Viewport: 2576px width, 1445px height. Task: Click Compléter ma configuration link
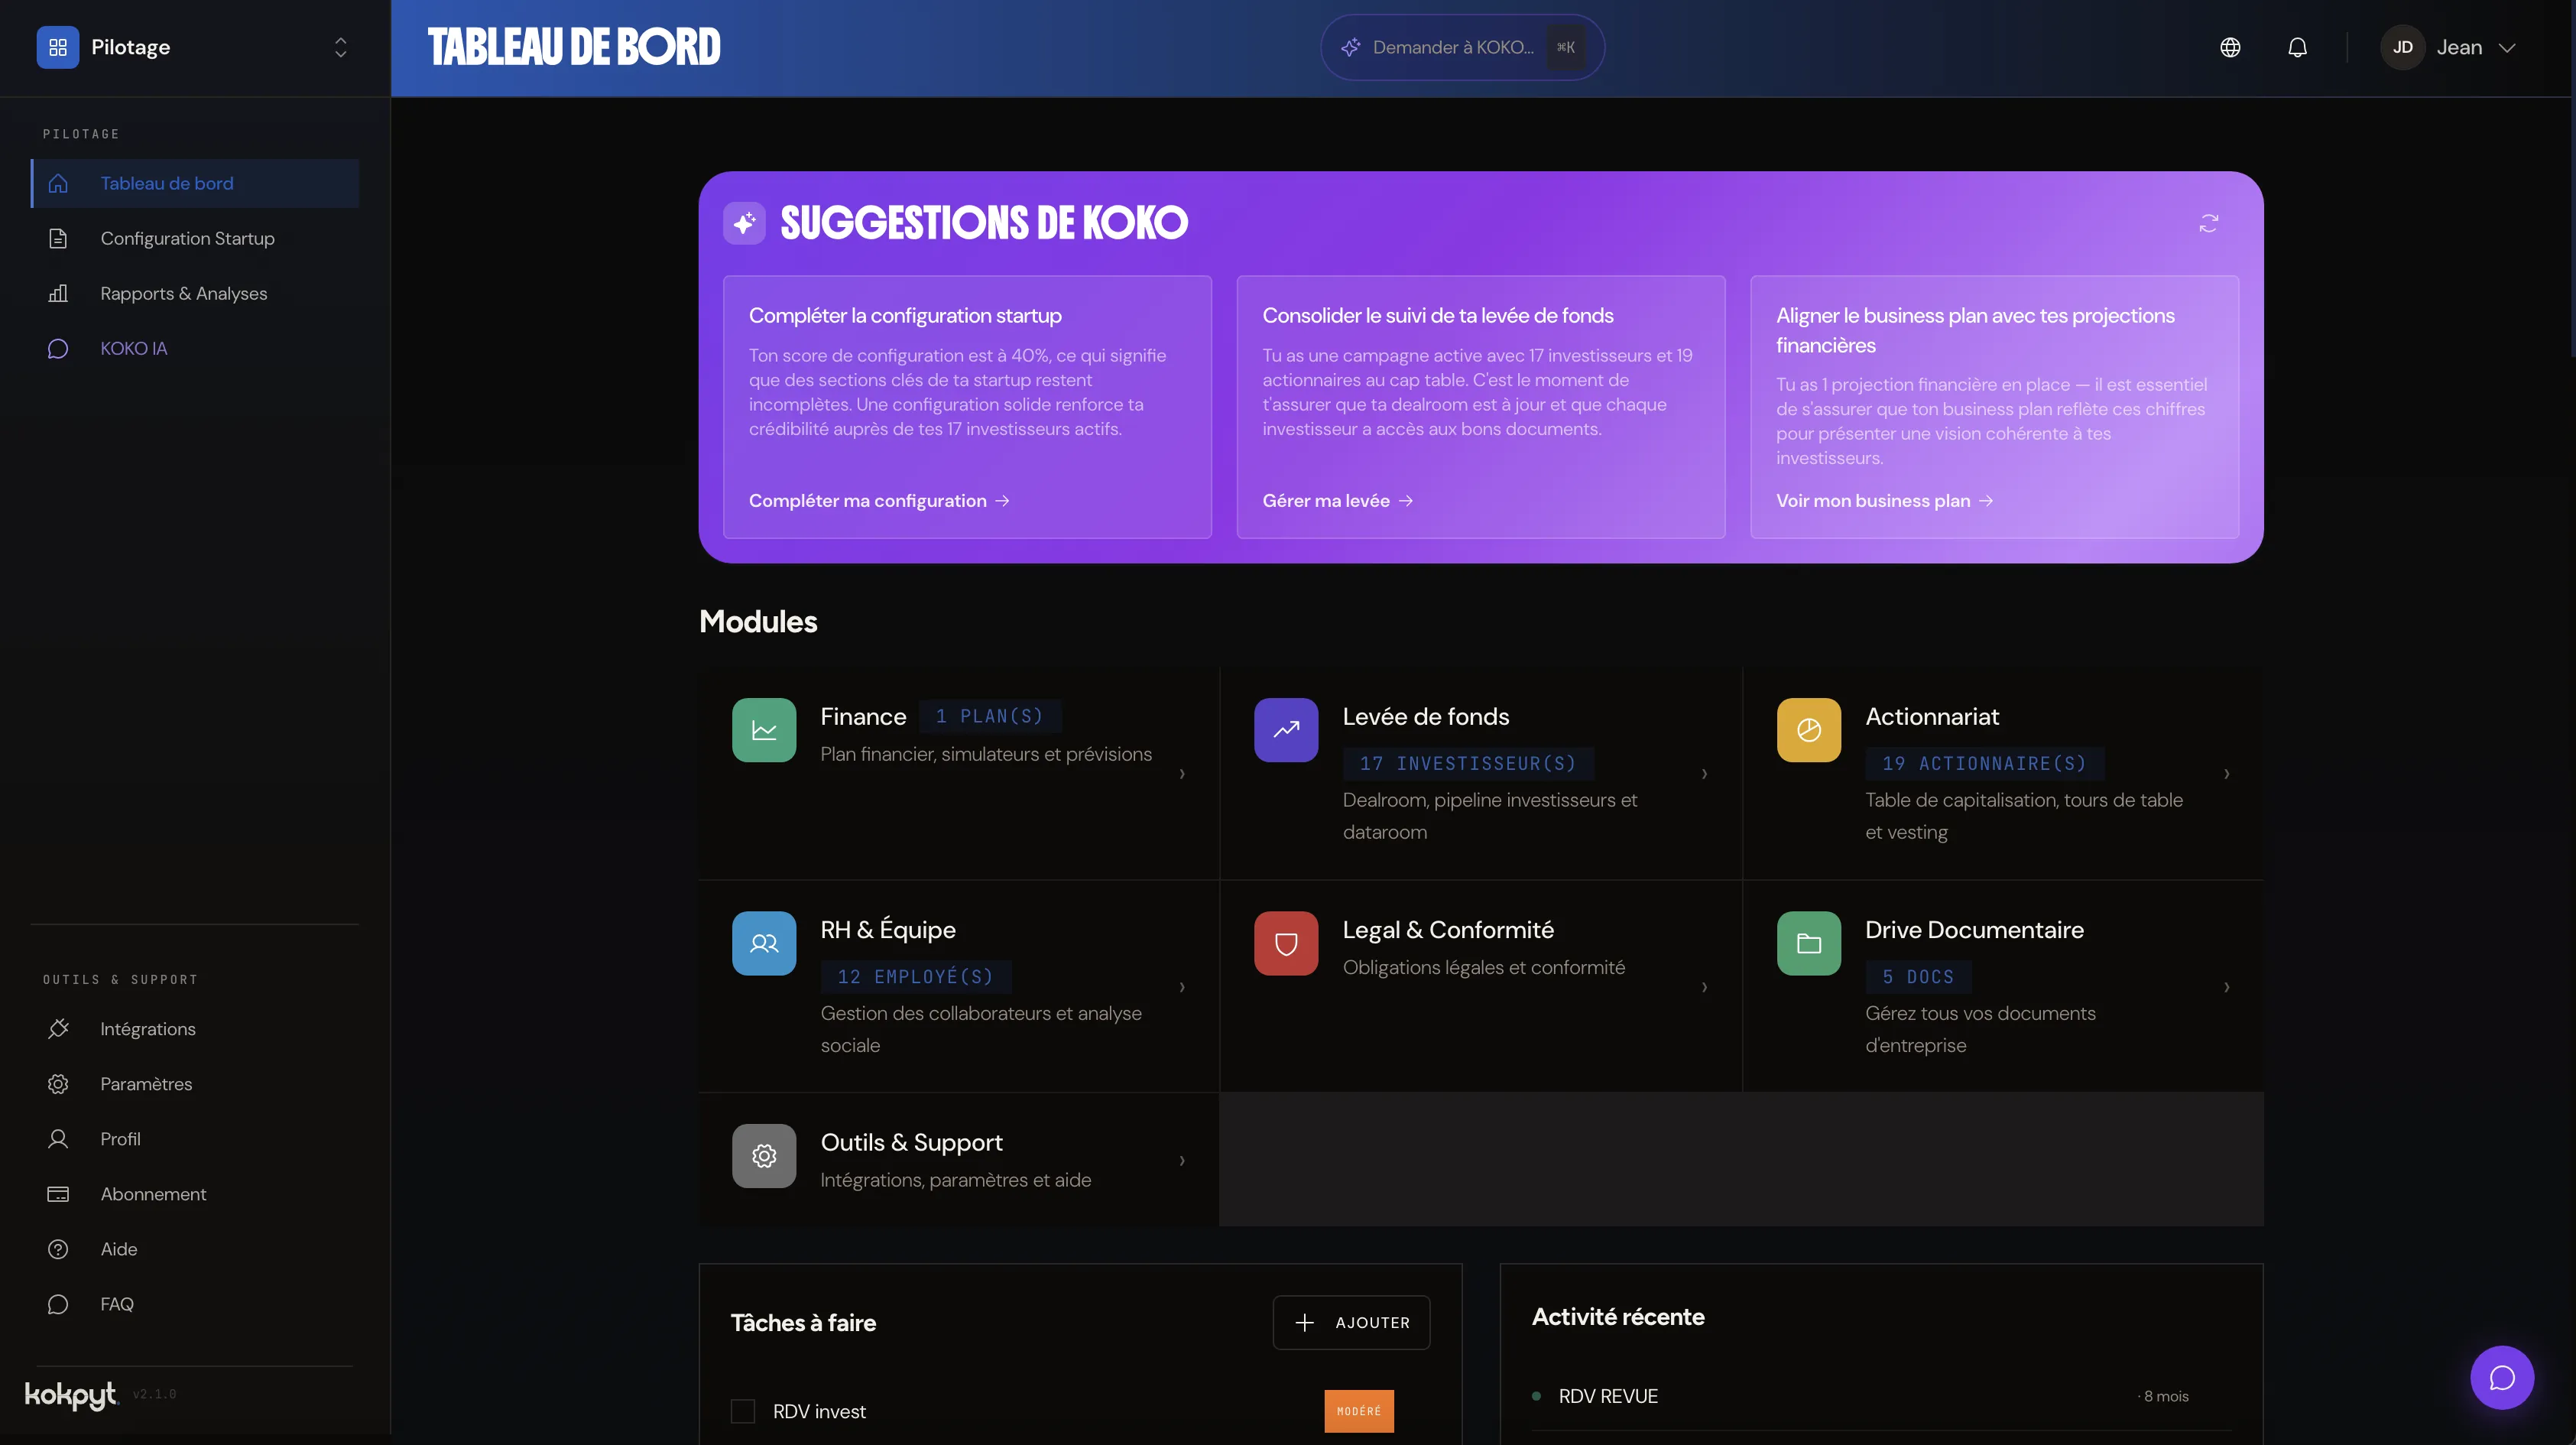tap(879, 501)
